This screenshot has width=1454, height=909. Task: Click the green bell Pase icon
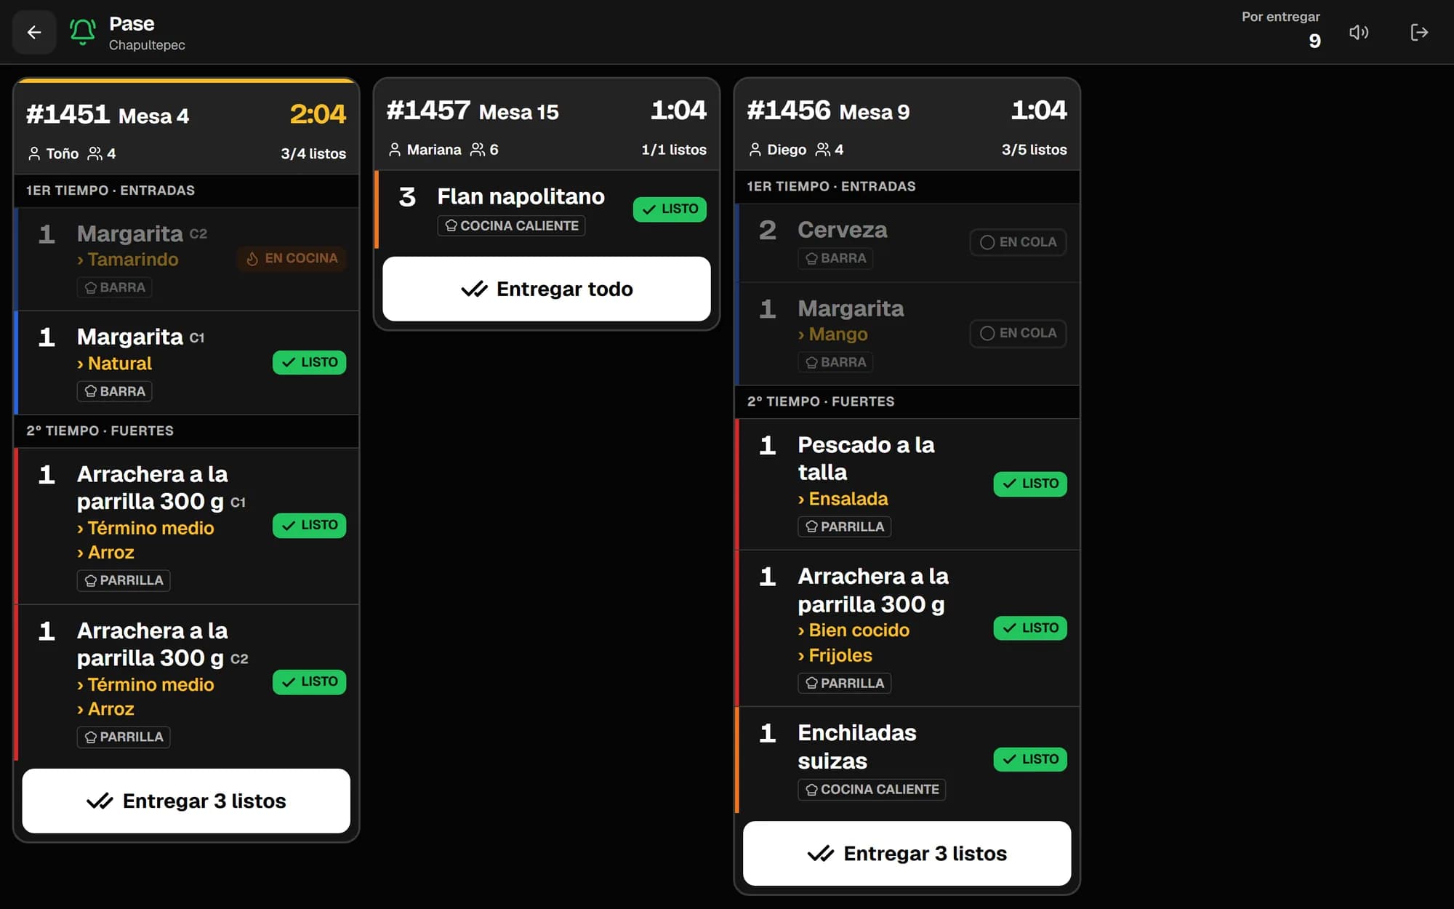(x=83, y=32)
